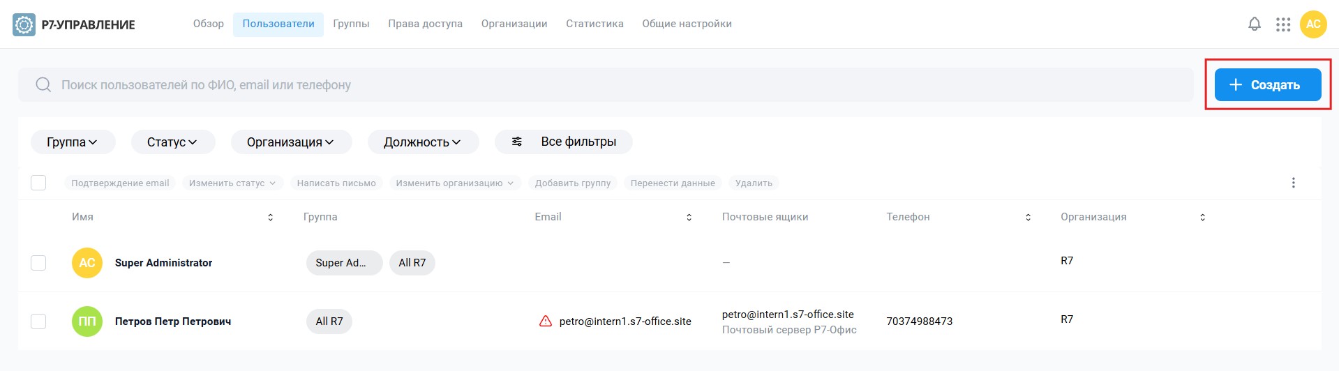Click Петров's green ПП avatar
Screen dimensions: 1339x371
click(87, 321)
